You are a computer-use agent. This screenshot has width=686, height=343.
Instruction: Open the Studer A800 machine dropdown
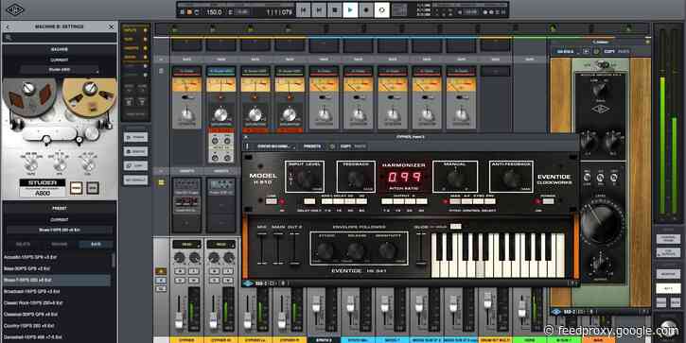tap(60, 70)
